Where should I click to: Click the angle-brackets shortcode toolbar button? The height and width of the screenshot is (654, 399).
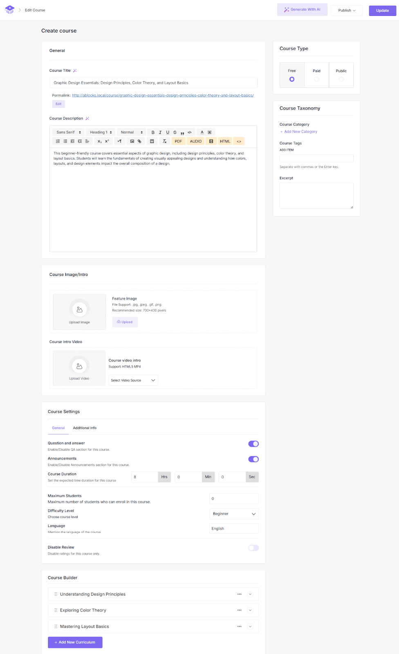click(239, 141)
